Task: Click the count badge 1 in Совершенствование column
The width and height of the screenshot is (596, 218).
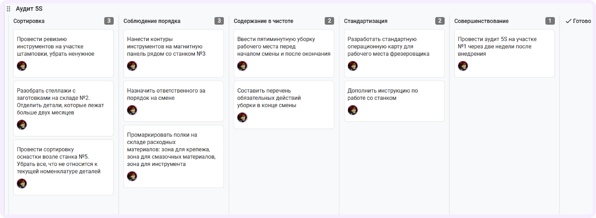Action: pos(550,21)
